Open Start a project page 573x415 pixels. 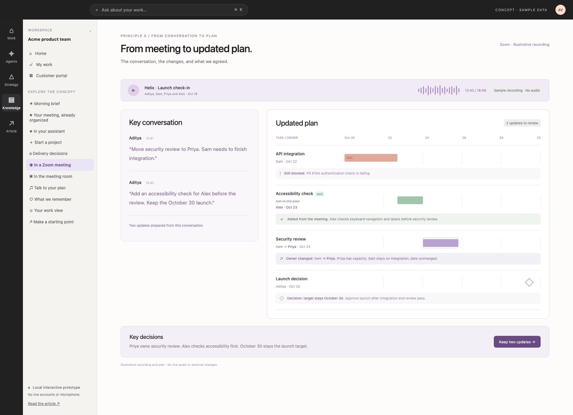[60, 142]
